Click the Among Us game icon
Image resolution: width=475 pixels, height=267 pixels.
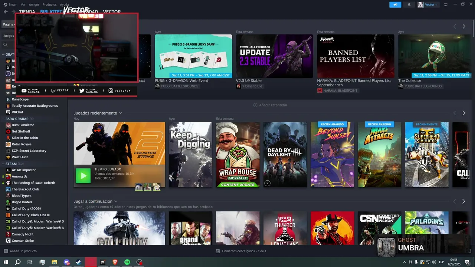[8, 176]
